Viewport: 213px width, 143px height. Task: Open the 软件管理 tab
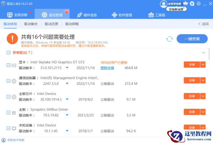click(x=122, y=15)
